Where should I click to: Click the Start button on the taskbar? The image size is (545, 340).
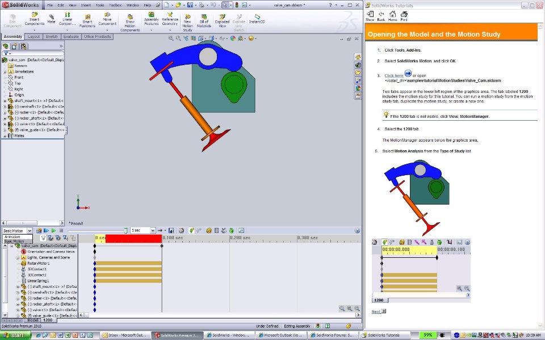pyautogui.click(x=15, y=335)
